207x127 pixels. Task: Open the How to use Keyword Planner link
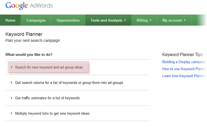click(184, 69)
